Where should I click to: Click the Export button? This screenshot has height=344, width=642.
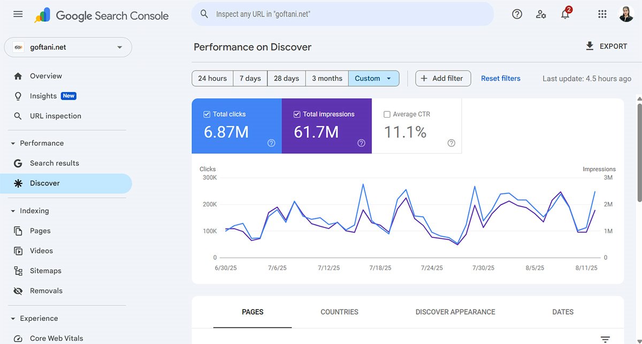coord(607,46)
